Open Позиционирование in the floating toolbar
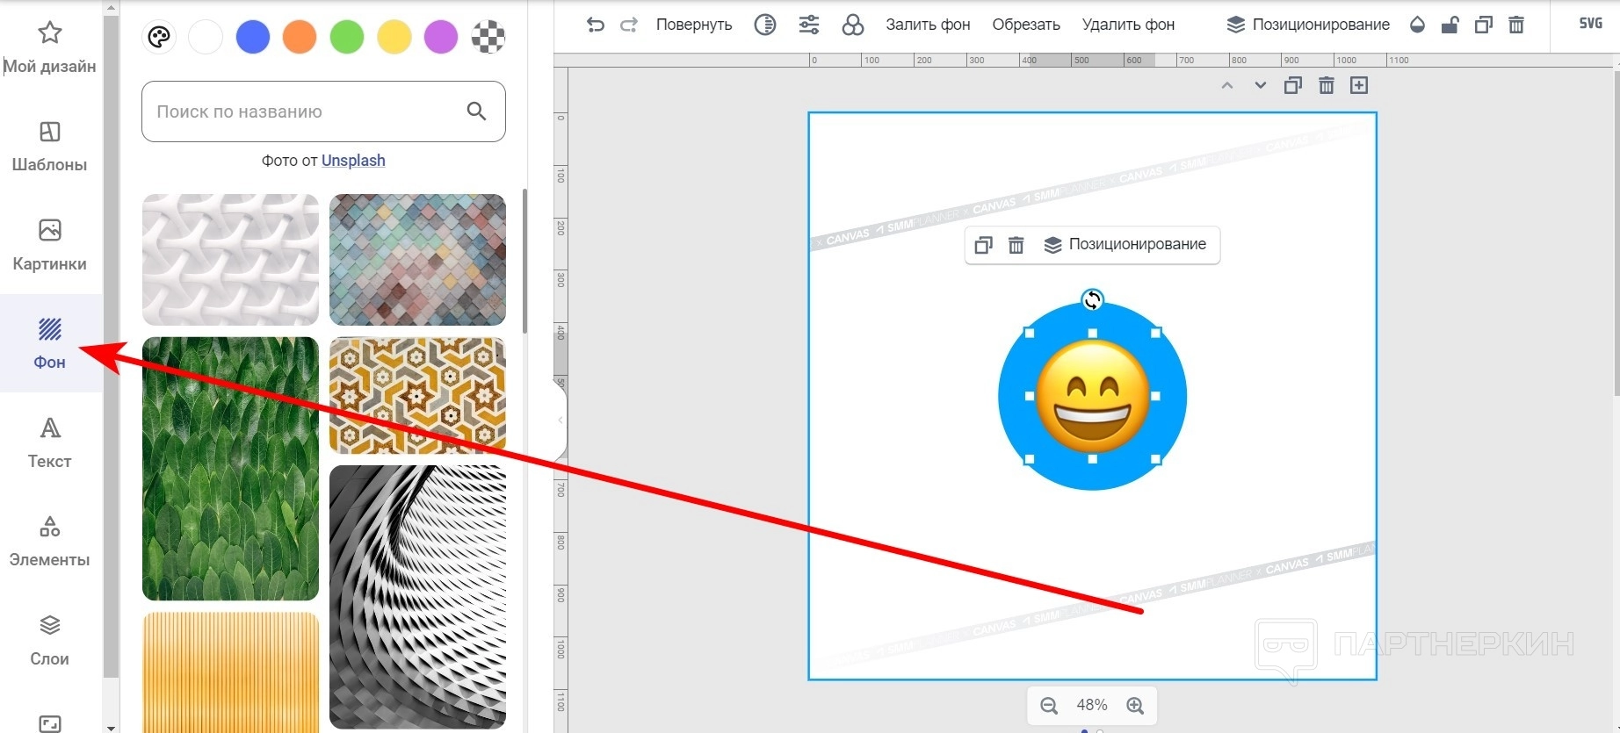 click(1125, 244)
